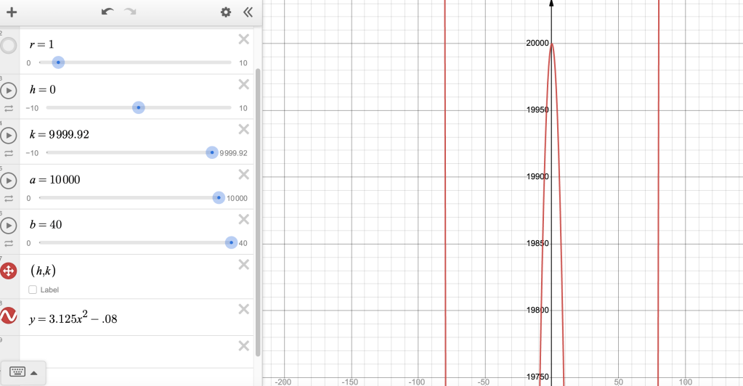Change loop mode for the h slider
This screenshot has width=743, height=386.
coord(9,108)
